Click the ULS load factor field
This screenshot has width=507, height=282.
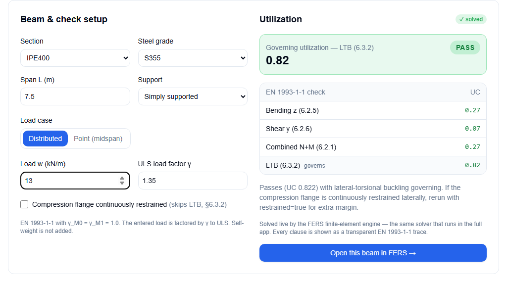pos(193,181)
